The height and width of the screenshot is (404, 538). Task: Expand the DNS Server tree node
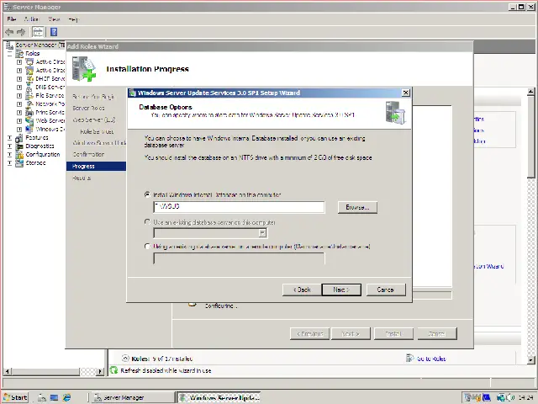click(19, 88)
